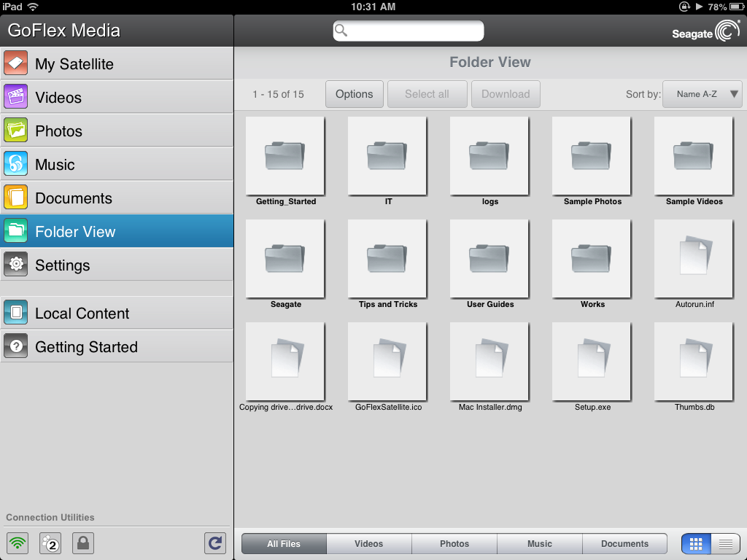Open the User Guides folder

(489, 259)
